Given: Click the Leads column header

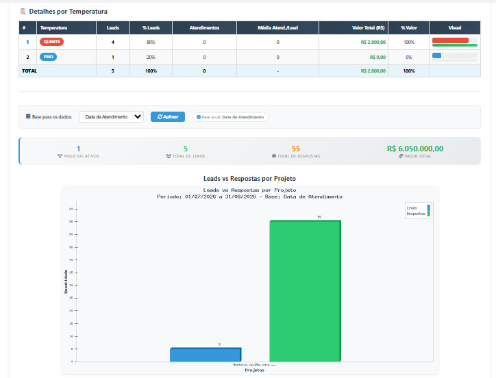Looking at the screenshot, I should tap(113, 28).
